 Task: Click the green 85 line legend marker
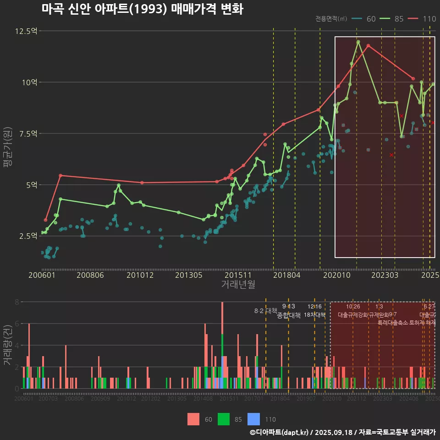point(385,19)
